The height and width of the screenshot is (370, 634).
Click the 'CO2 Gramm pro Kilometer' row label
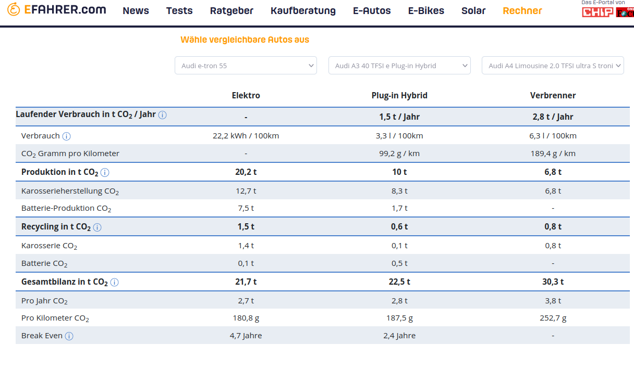tap(70, 154)
